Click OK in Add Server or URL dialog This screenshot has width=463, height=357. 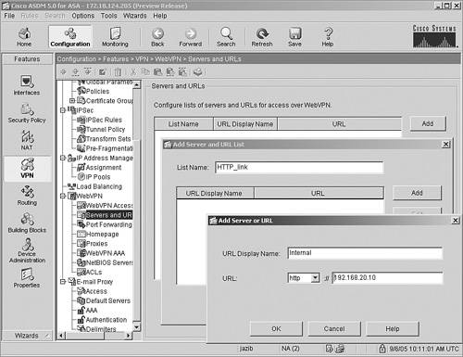click(276, 328)
